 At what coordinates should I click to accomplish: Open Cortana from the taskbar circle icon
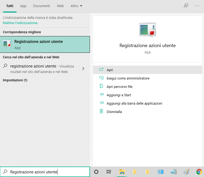pyautogui.click(x=96, y=172)
